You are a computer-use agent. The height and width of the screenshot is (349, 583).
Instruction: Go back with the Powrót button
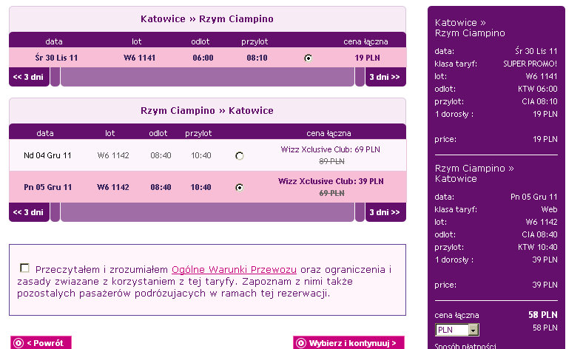click(41, 342)
